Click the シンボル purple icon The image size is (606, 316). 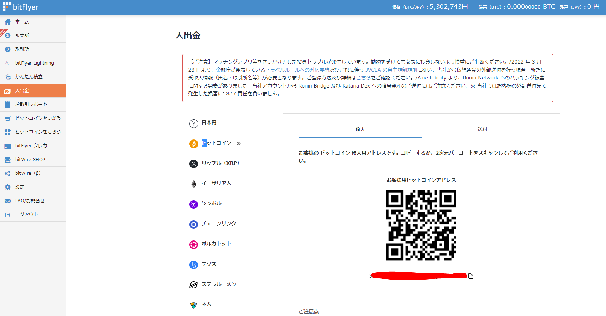(194, 204)
